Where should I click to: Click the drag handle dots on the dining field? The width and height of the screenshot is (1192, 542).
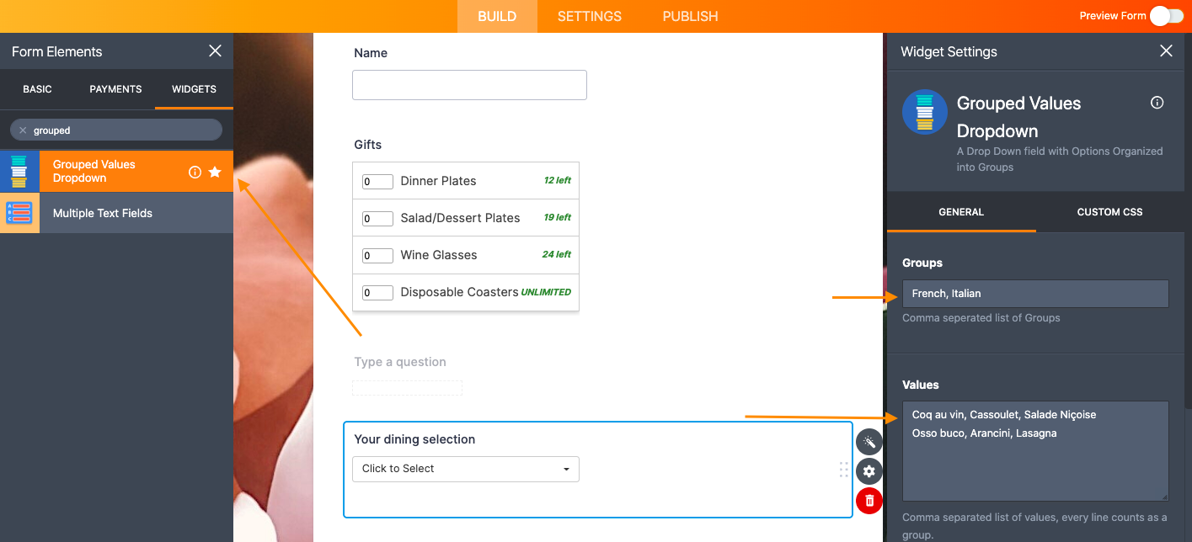click(x=844, y=470)
